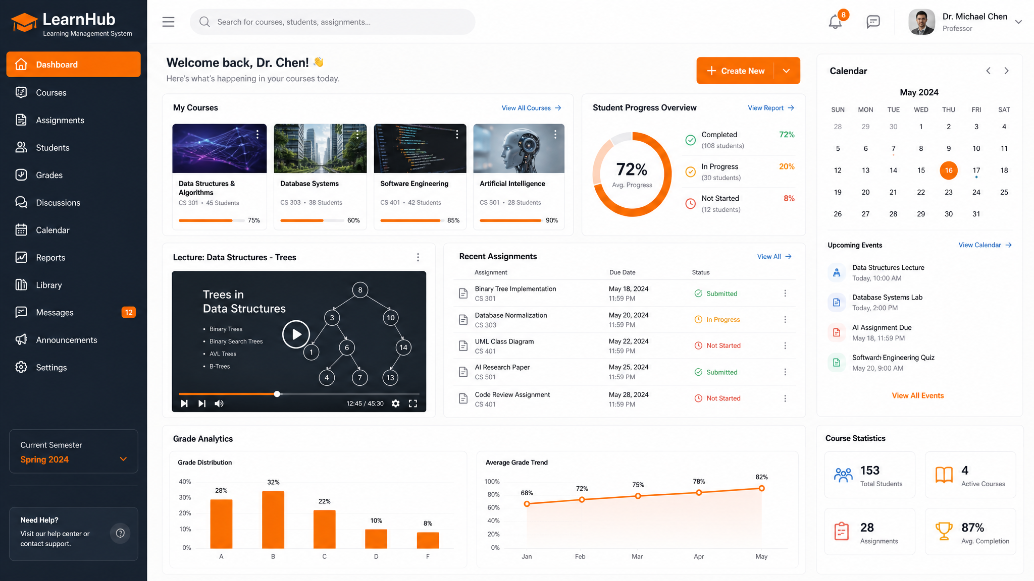Go to Grades in the sidebar
This screenshot has height=581, width=1034.
pyautogui.click(x=74, y=175)
